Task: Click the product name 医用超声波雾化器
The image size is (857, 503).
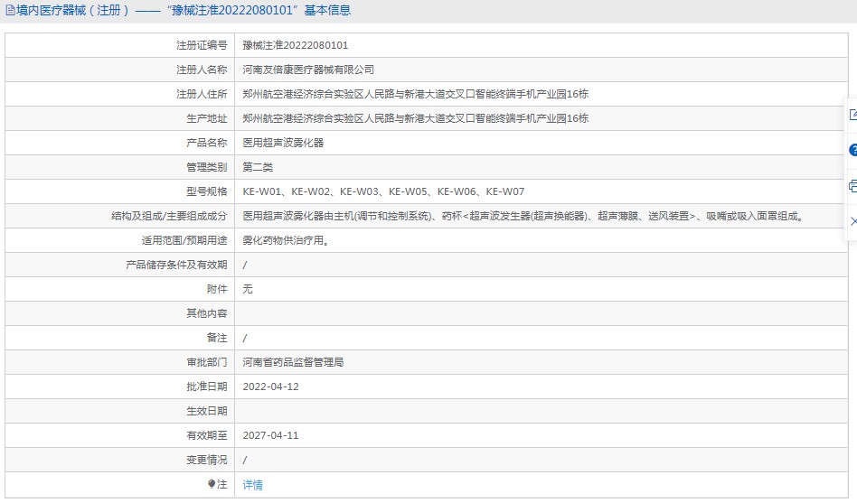Action: [x=283, y=143]
